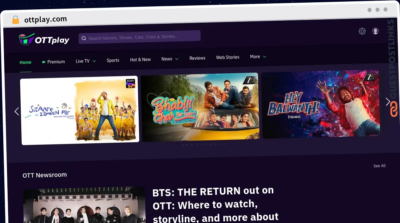Screen dimensions: 400x223
Task: Open the BTS: THE RETURN article headline
Action: pyautogui.click(x=215, y=205)
